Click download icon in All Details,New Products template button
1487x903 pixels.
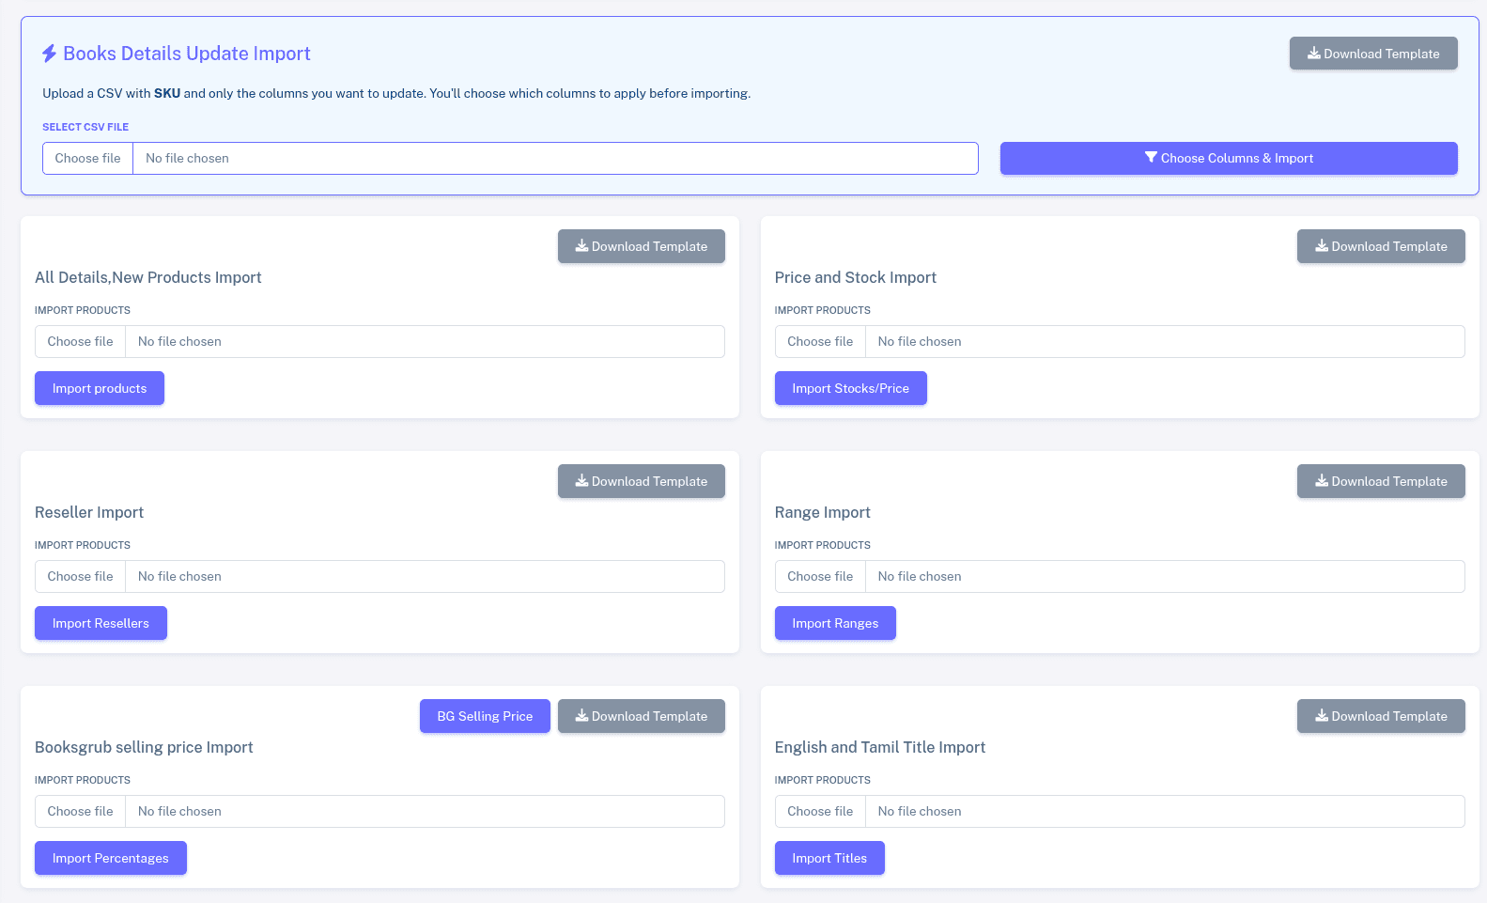(581, 245)
